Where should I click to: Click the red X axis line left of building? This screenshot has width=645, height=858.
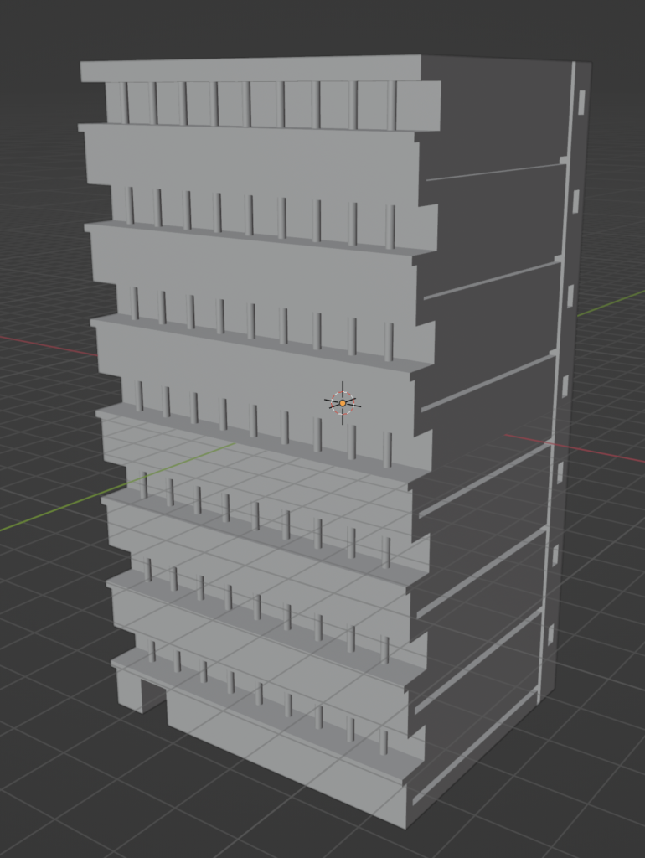click(x=42, y=344)
